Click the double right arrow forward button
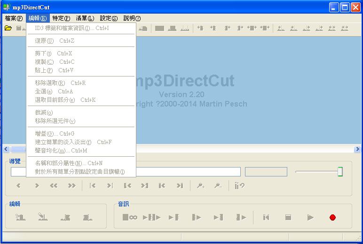 pyautogui.click(x=72, y=185)
